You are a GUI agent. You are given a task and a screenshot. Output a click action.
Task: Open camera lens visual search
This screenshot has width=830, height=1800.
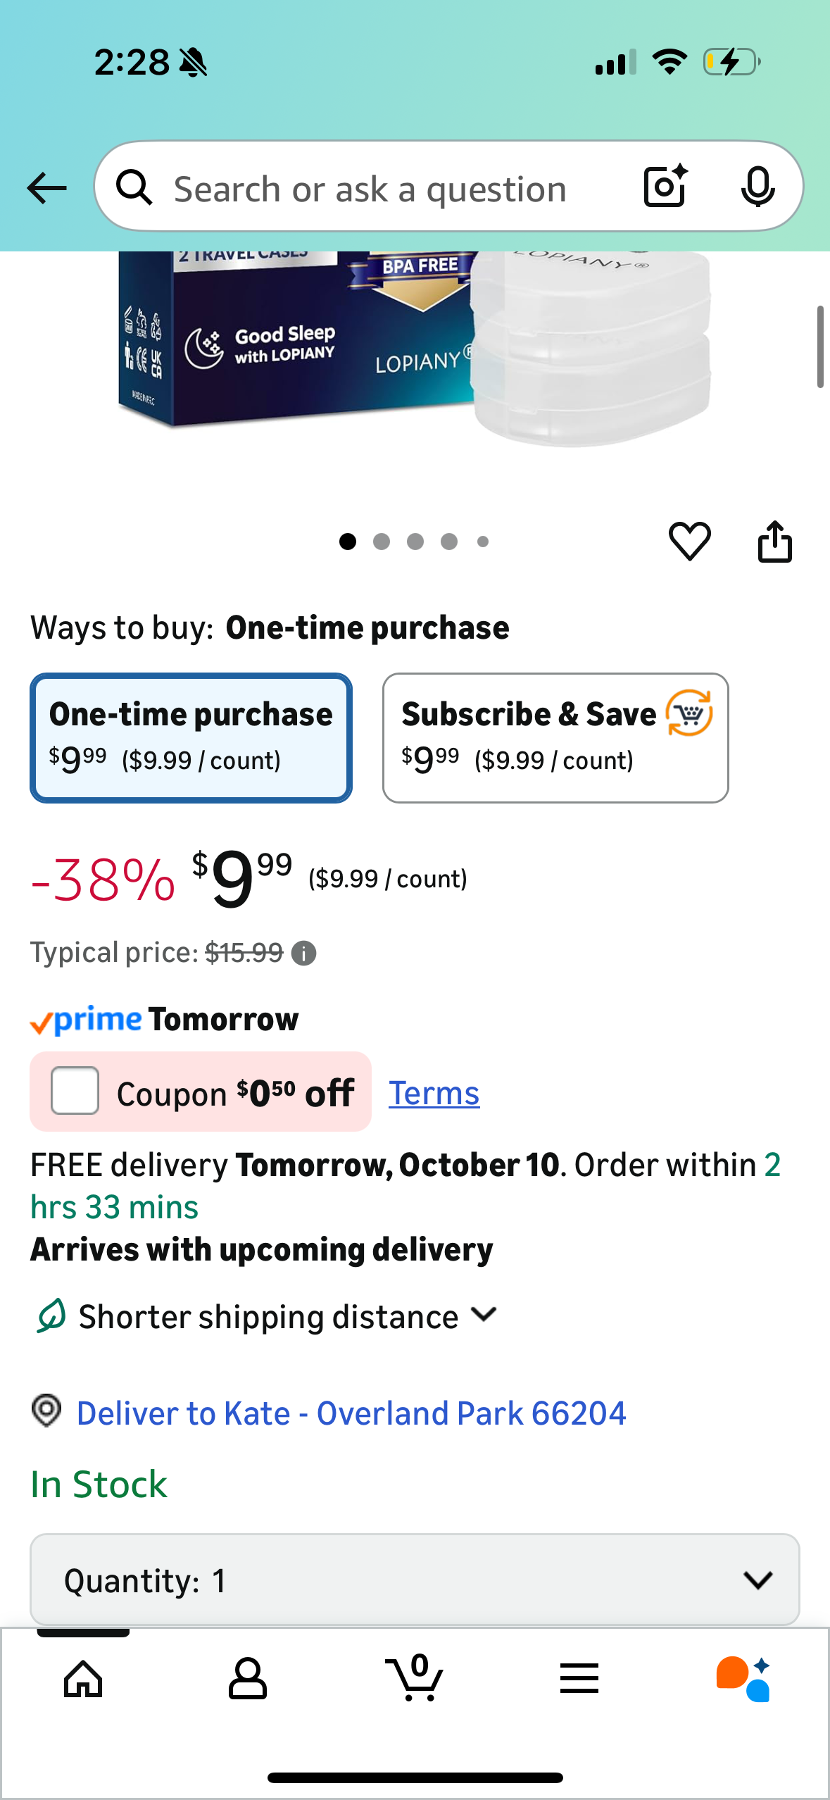click(665, 187)
